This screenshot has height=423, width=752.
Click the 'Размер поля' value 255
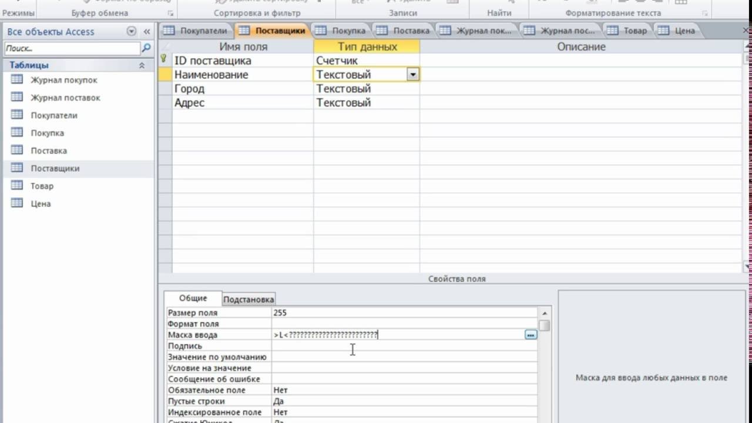[404, 313]
